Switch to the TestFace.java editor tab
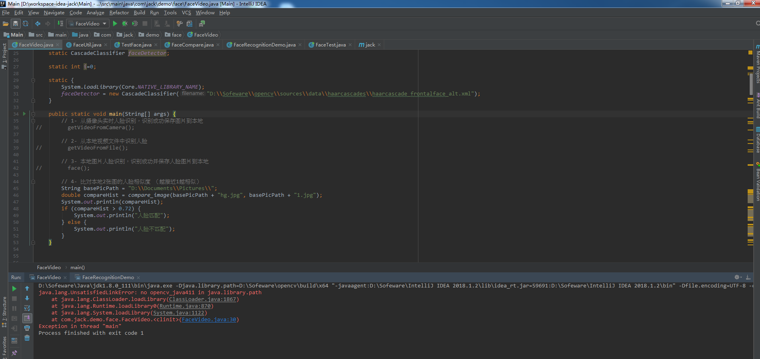This screenshot has height=359, width=760. click(136, 45)
